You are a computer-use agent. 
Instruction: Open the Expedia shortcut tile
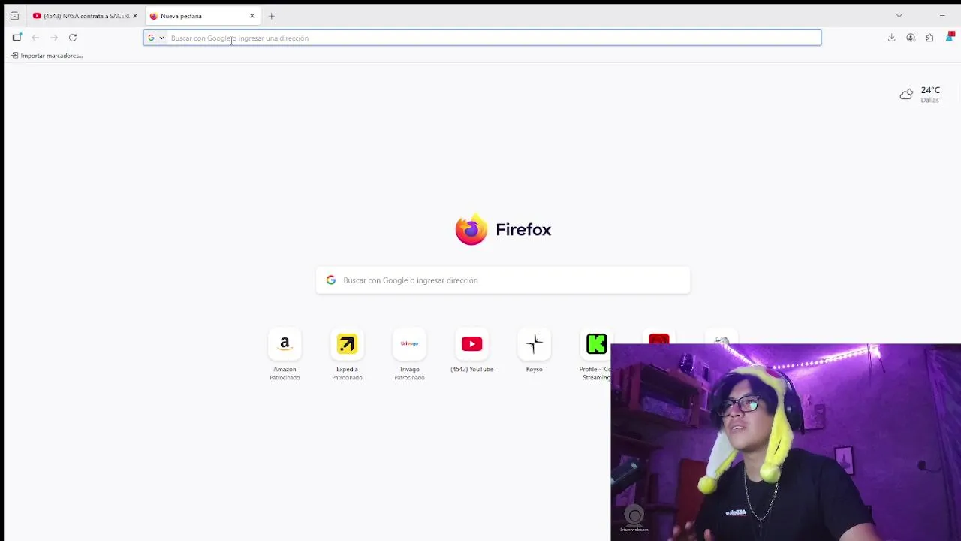[347, 344]
